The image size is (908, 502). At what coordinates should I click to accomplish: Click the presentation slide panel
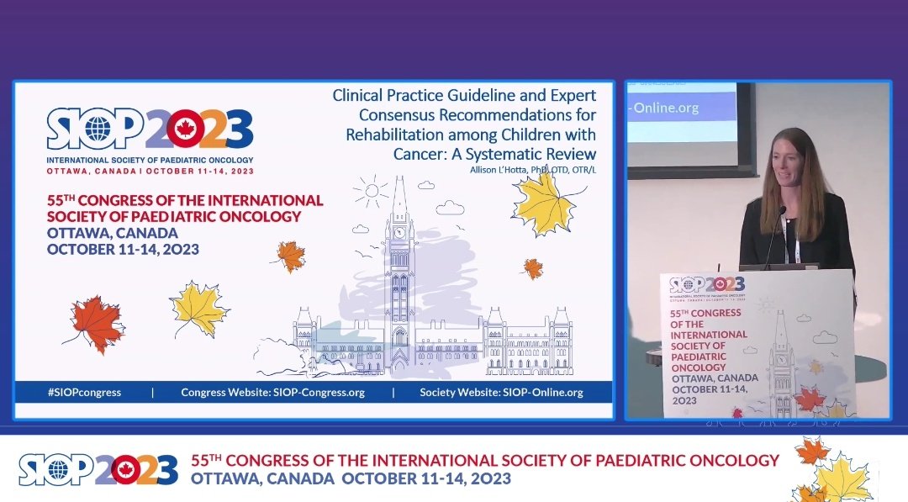tap(314, 250)
